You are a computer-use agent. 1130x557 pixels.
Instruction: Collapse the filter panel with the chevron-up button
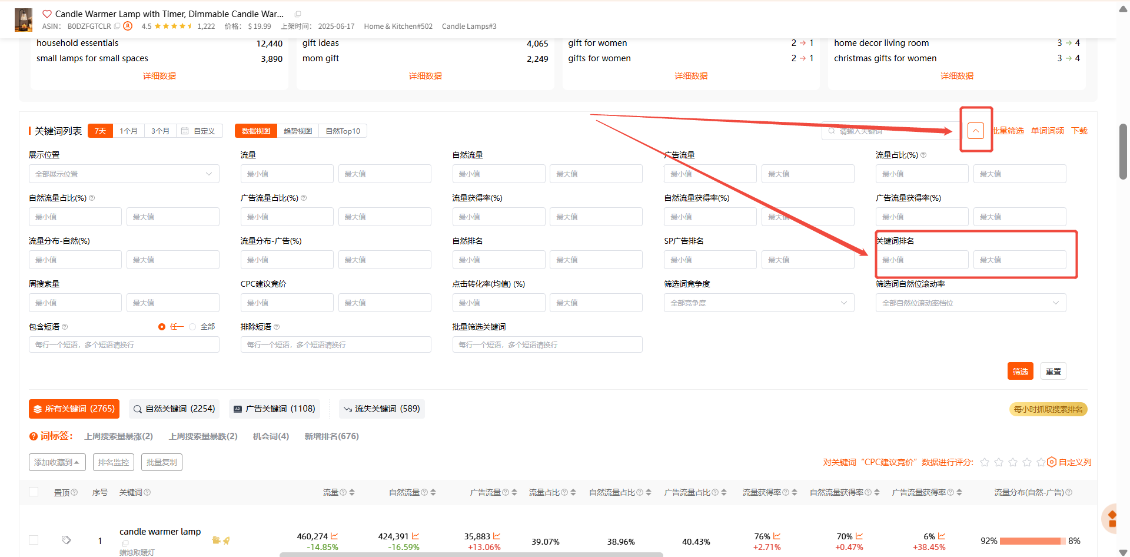975,131
